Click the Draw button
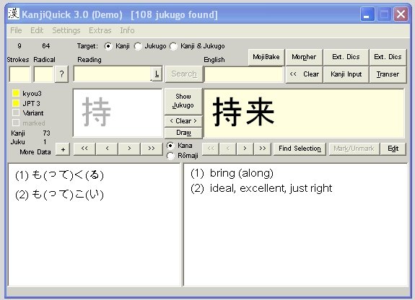Viewport: 415px width, 300px height. [x=183, y=133]
